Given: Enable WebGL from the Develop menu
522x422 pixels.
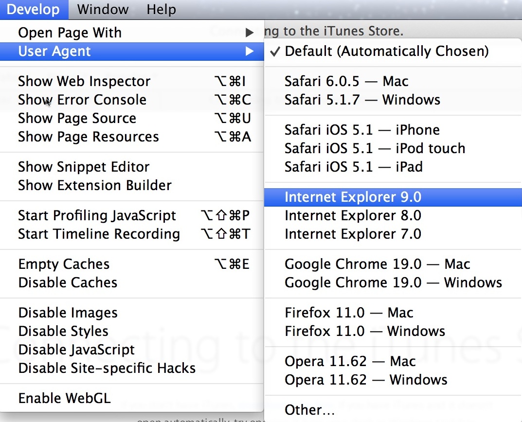Looking at the screenshot, I should (x=64, y=398).
